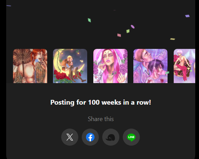This screenshot has width=199, height=159.
Task: Open the red-haired figure with umbrella artwork
Action: pos(30,66)
